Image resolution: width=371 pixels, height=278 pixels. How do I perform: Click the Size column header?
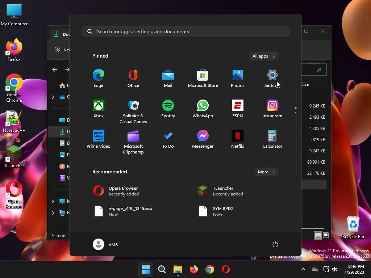coord(305,84)
